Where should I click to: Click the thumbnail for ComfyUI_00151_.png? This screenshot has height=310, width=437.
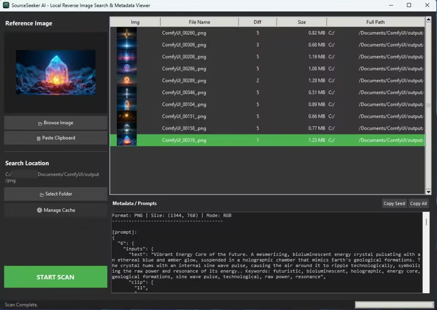click(127, 116)
